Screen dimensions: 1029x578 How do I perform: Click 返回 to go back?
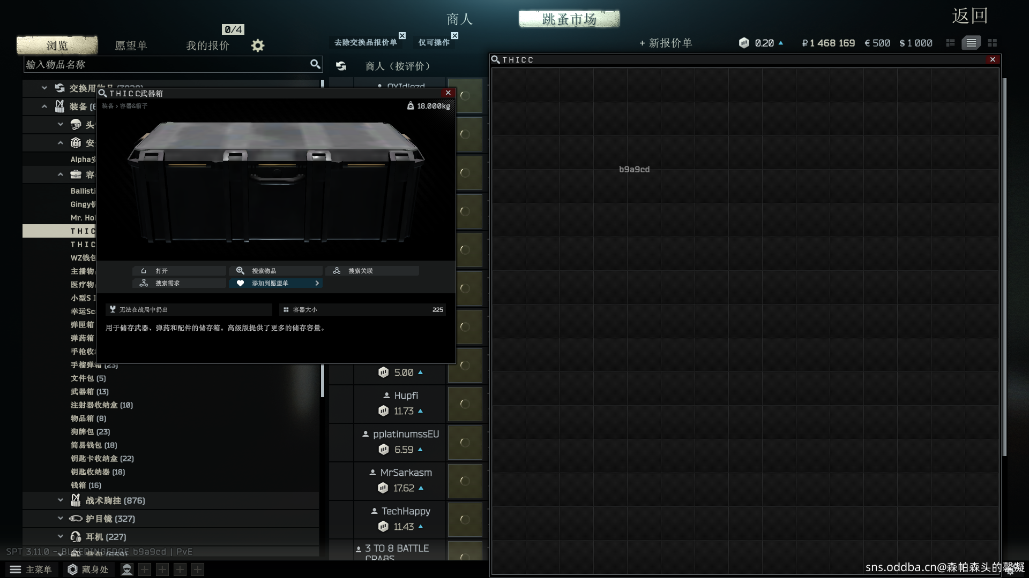click(970, 16)
